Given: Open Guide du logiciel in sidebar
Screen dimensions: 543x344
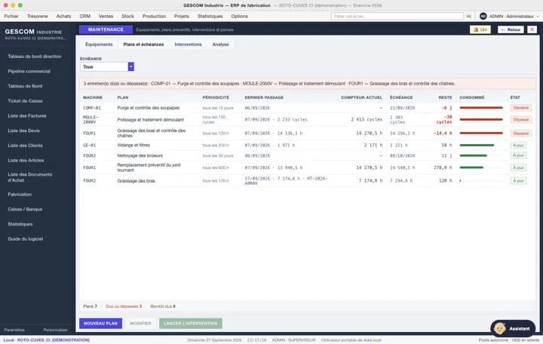Looking at the screenshot, I should pyautogui.click(x=26, y=239).
